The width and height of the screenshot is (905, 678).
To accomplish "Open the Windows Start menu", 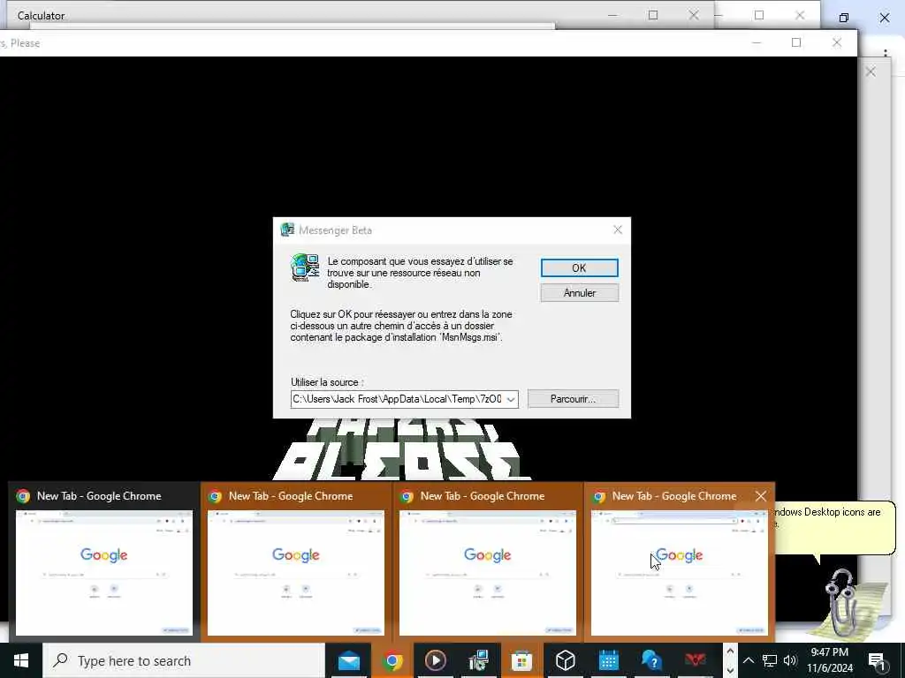I will (x=21, y=660).
